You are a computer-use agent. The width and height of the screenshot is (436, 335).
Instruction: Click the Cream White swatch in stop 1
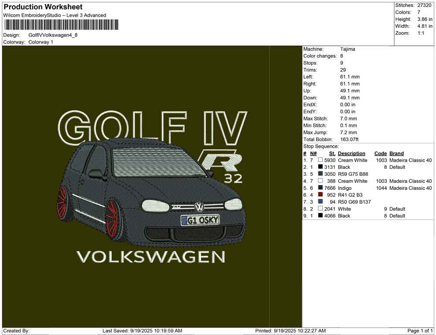click(321, 160)
